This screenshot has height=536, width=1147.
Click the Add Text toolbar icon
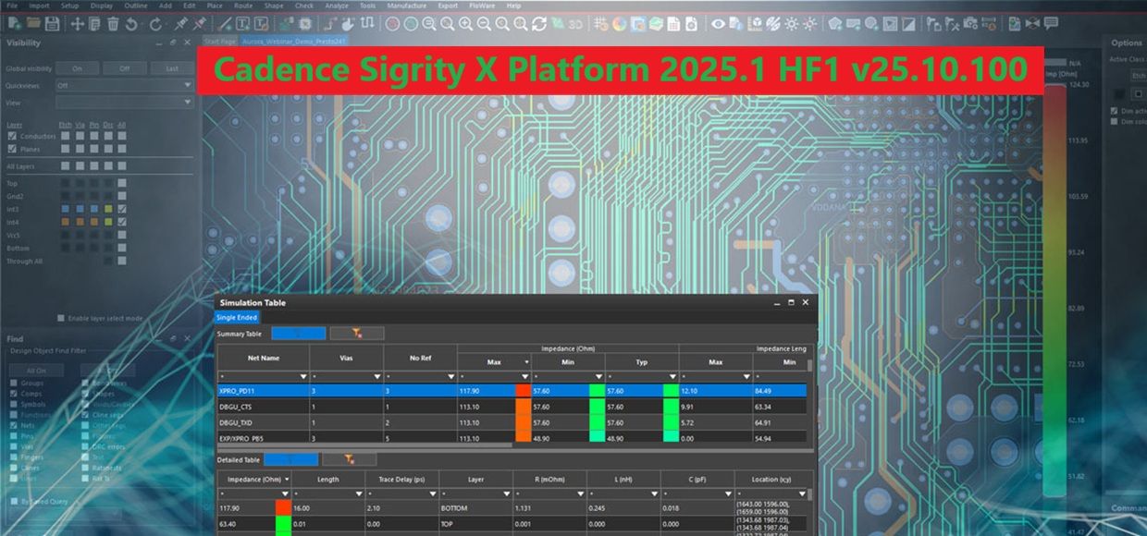click(242, 23)
